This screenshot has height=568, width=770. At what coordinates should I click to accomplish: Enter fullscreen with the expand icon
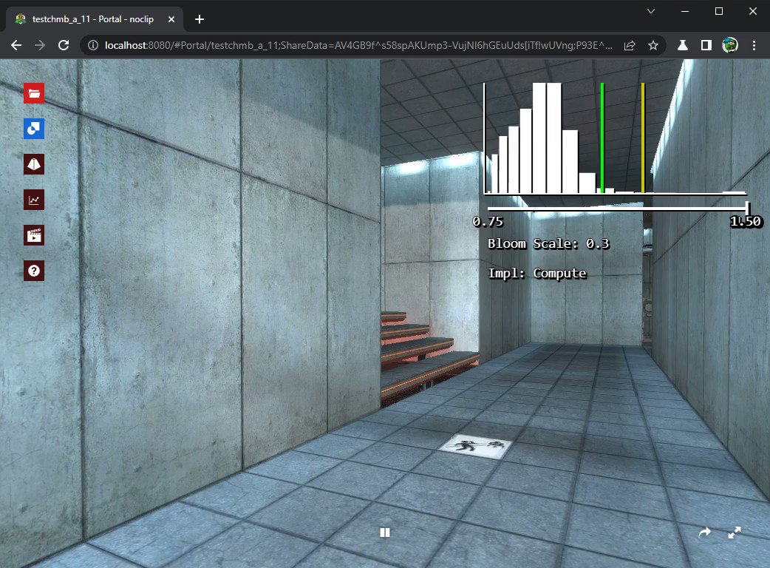click(735, 532)
